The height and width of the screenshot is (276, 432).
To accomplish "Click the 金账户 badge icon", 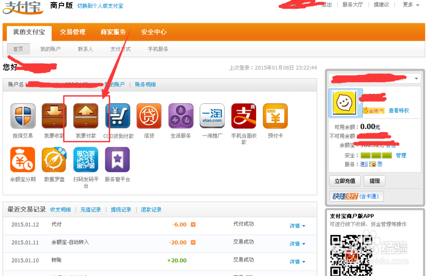I will pyautogui.click(x=373, y=111).
